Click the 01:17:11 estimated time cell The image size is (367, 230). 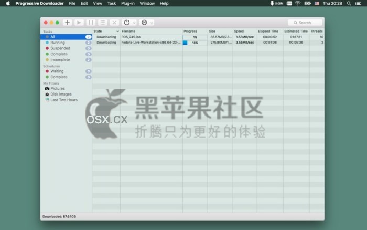[296, 37]
